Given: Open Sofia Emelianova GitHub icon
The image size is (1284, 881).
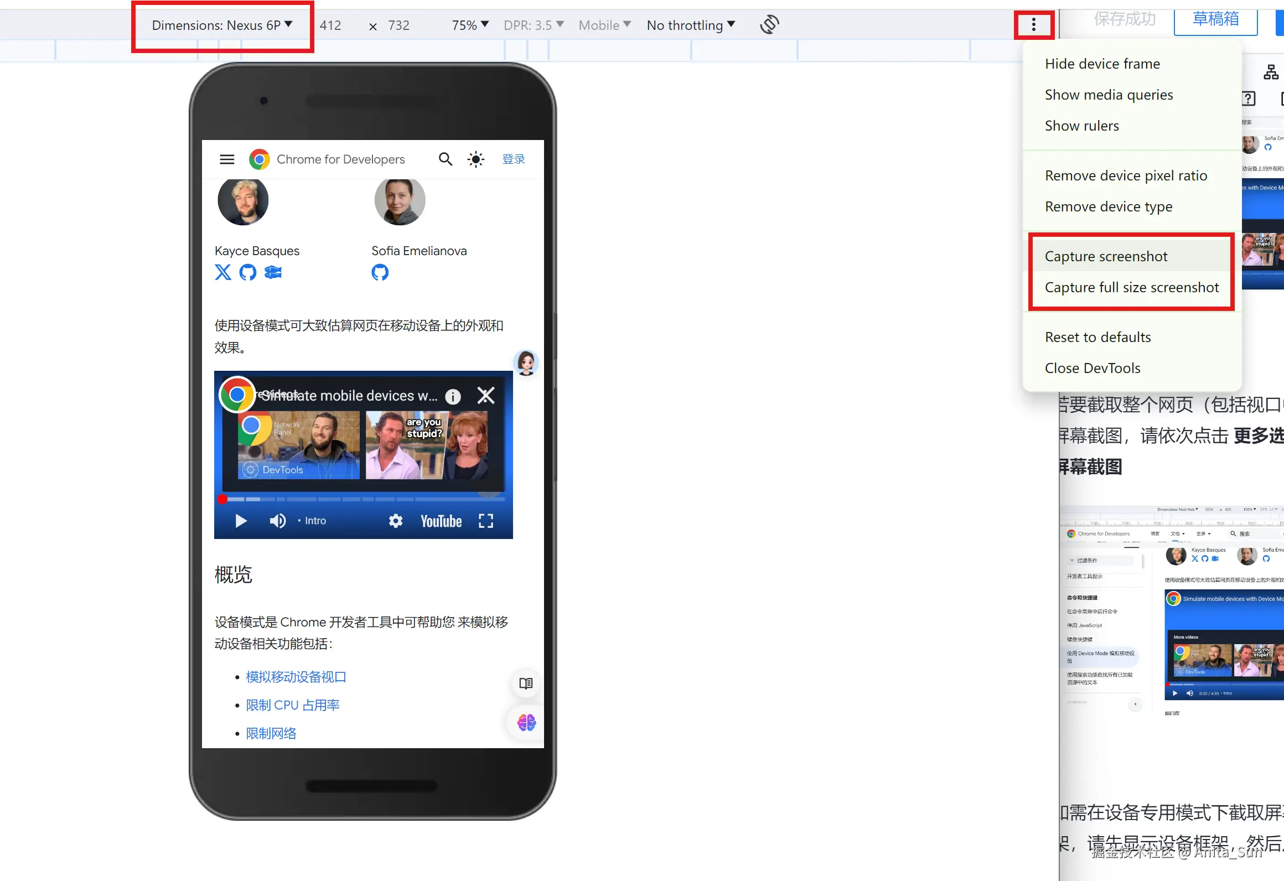Looking at the screenshot, I should coord(380,272).
